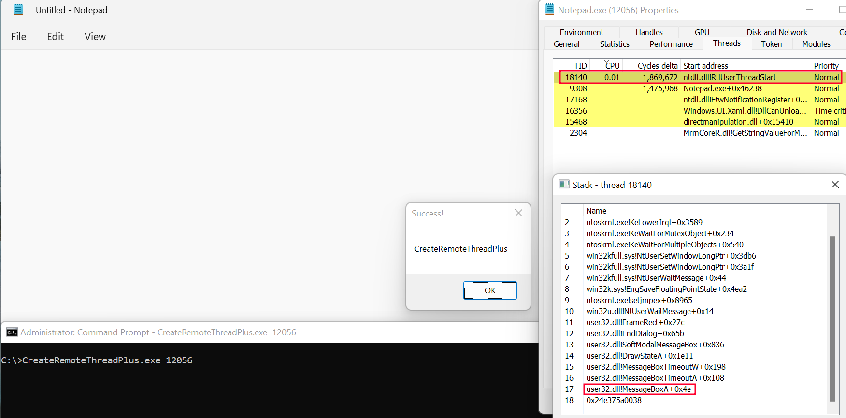Viewport: 846px width, 418px height.
Task: Switch to the Performance tab
Action: (x=671, y=44)
